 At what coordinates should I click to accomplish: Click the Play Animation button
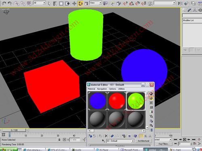pyautogui.click(x=185, y=140)
